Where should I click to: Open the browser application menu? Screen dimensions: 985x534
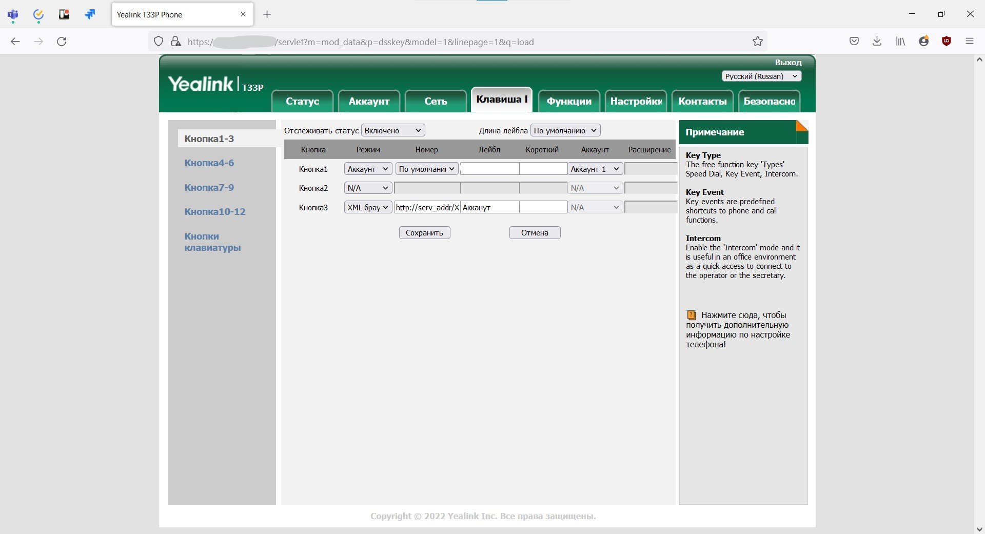tap(970, 42)
